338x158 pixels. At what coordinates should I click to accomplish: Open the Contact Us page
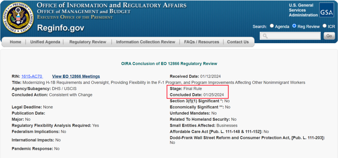[x=238, y=42]
